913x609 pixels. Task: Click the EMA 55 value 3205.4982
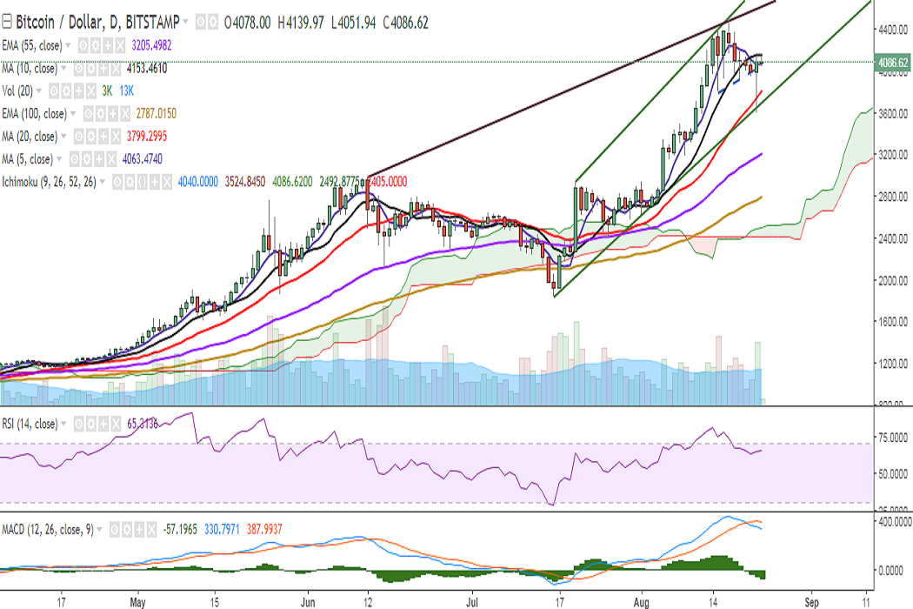coord(151,45)
